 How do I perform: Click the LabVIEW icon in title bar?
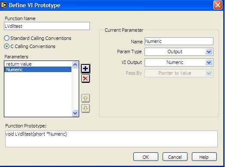[3, 5]
